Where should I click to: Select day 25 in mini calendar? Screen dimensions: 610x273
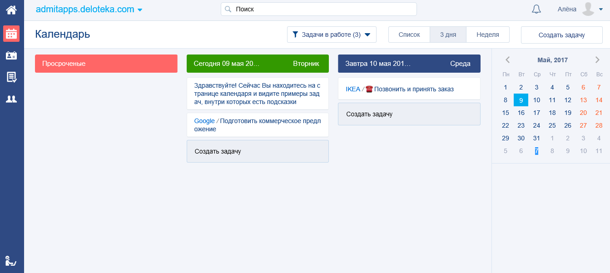[x=552, y=125]
